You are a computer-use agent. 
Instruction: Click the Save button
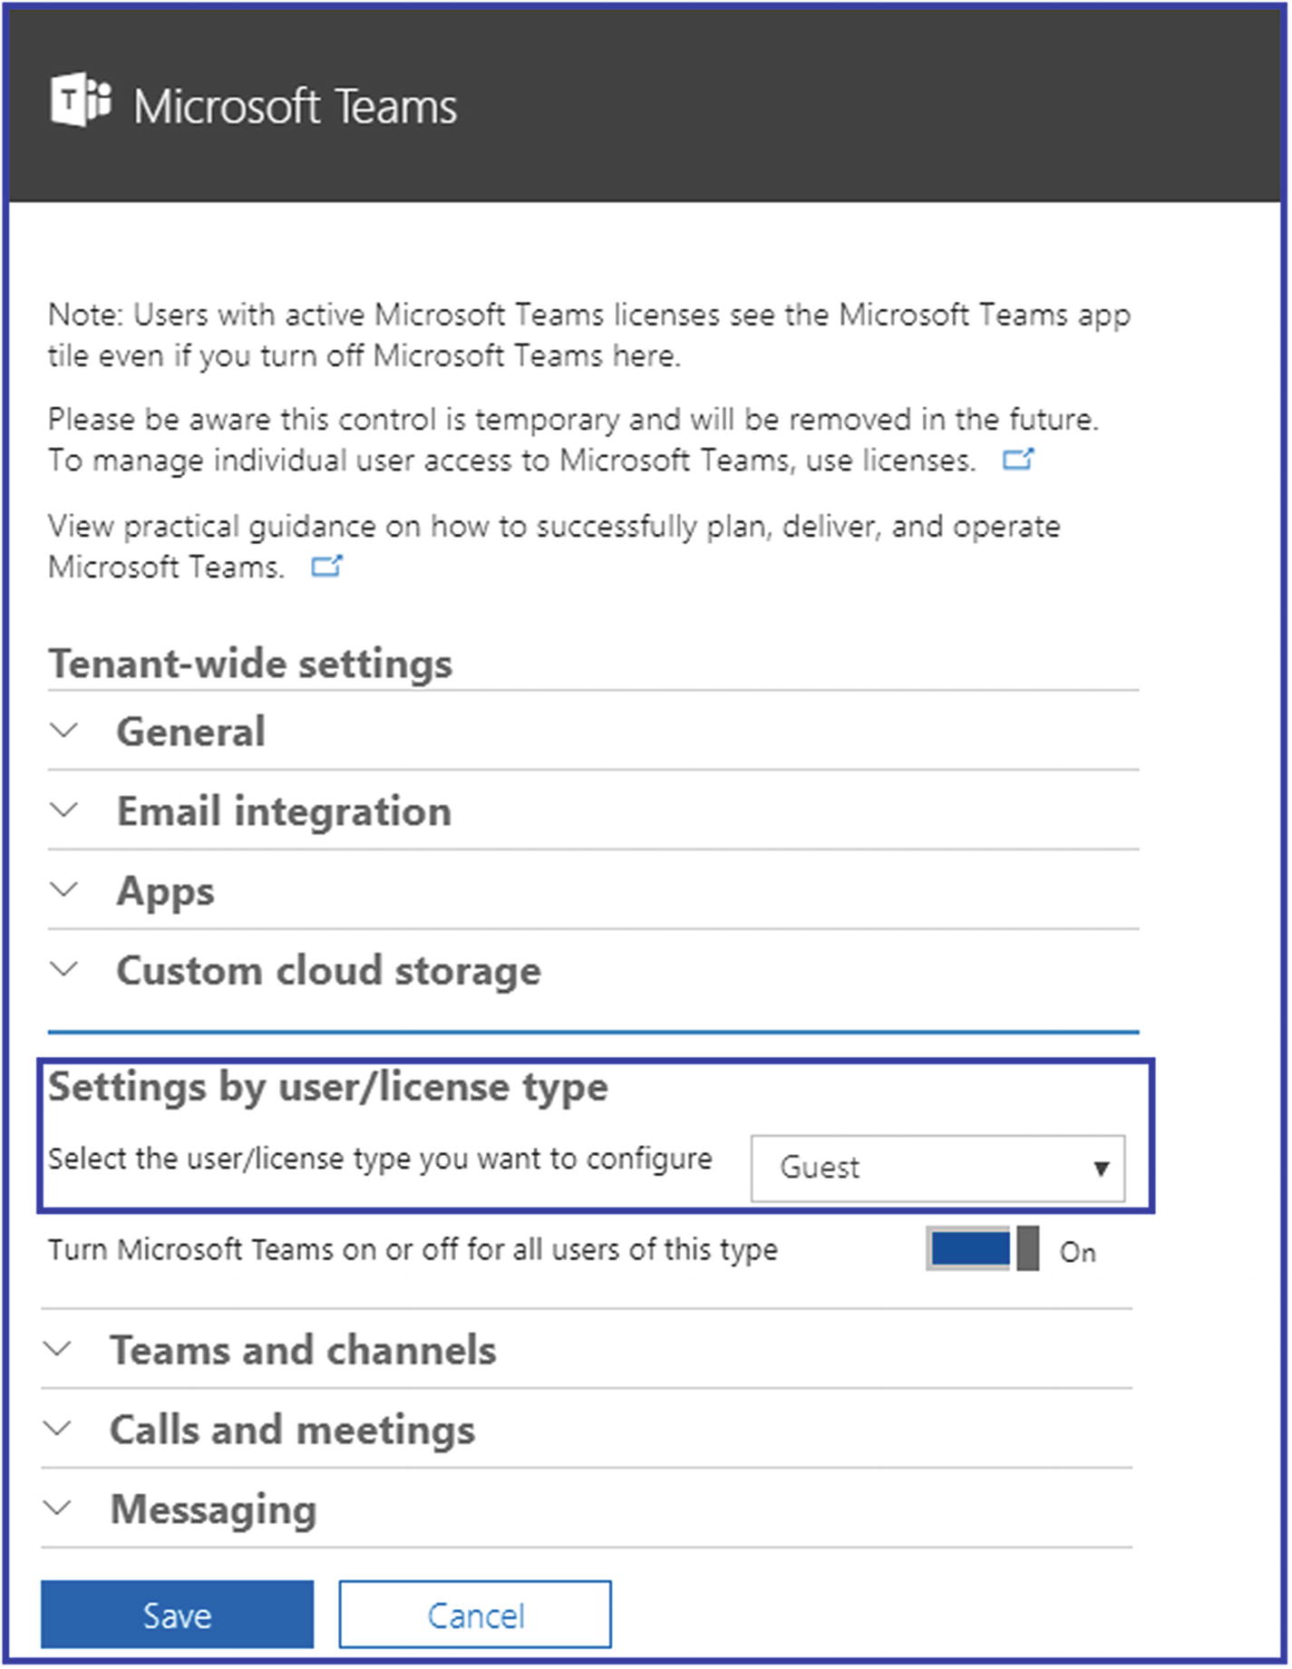(x=177, y=1615)
